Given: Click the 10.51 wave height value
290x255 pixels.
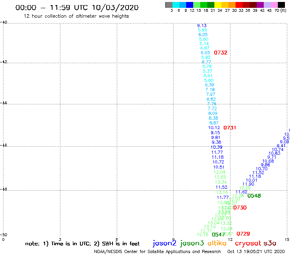Looking at the screenshot, I should coord(219,167).
